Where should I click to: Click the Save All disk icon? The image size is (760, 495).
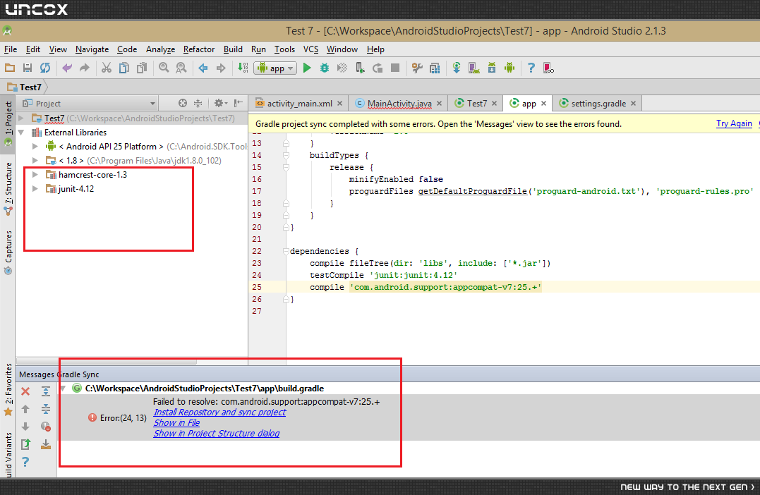click(28, 68)
